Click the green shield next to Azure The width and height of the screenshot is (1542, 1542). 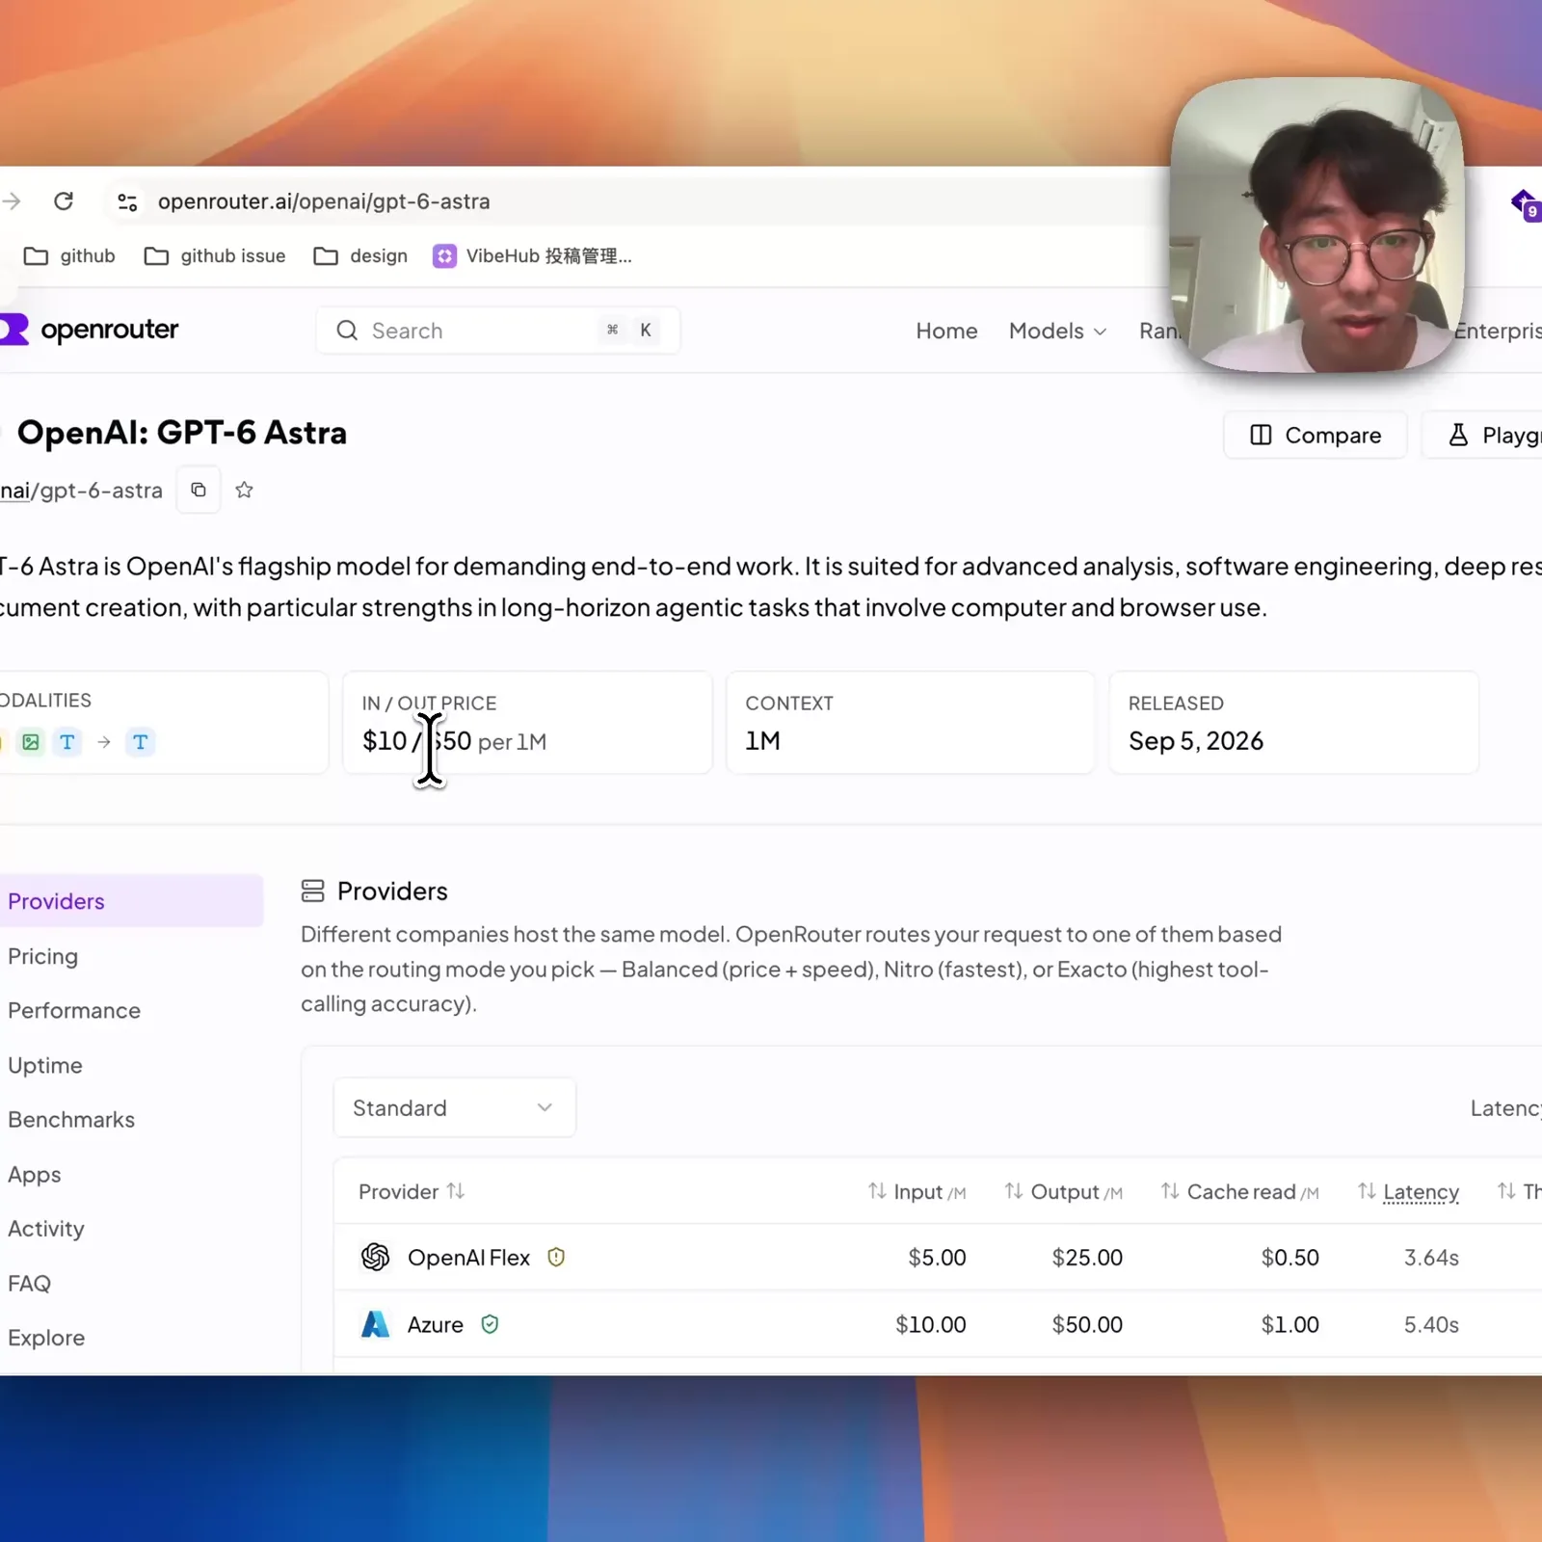490,1324
